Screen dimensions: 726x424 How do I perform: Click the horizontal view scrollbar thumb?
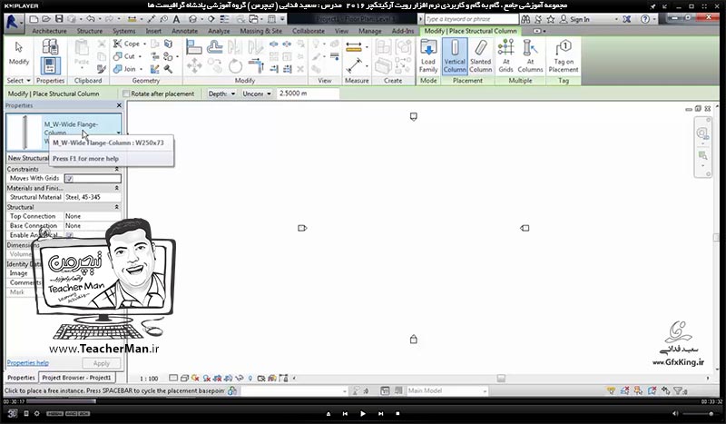[501, 378]
